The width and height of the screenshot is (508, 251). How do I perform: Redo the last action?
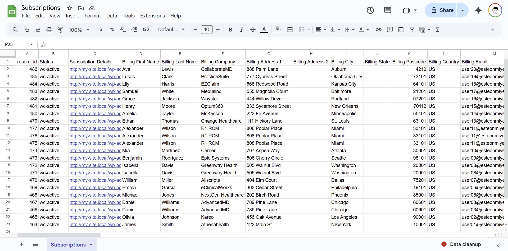click(38, 30)
